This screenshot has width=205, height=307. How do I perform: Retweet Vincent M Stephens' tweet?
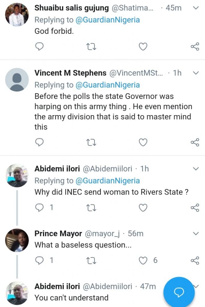pyautogui.click(x=91, y=142)
